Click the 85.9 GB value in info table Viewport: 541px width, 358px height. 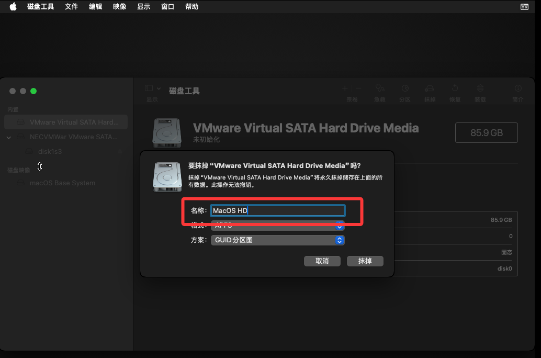click(501, 220)
